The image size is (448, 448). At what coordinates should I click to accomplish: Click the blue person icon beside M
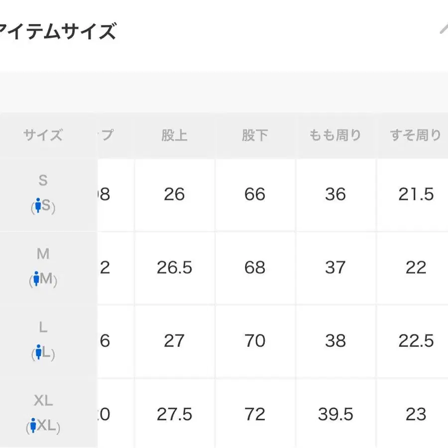pyautogui.click(x=36, y=279)
